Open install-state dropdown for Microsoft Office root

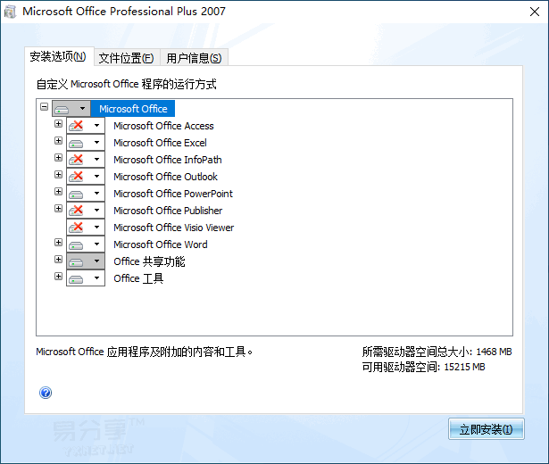tap(83, 109)
